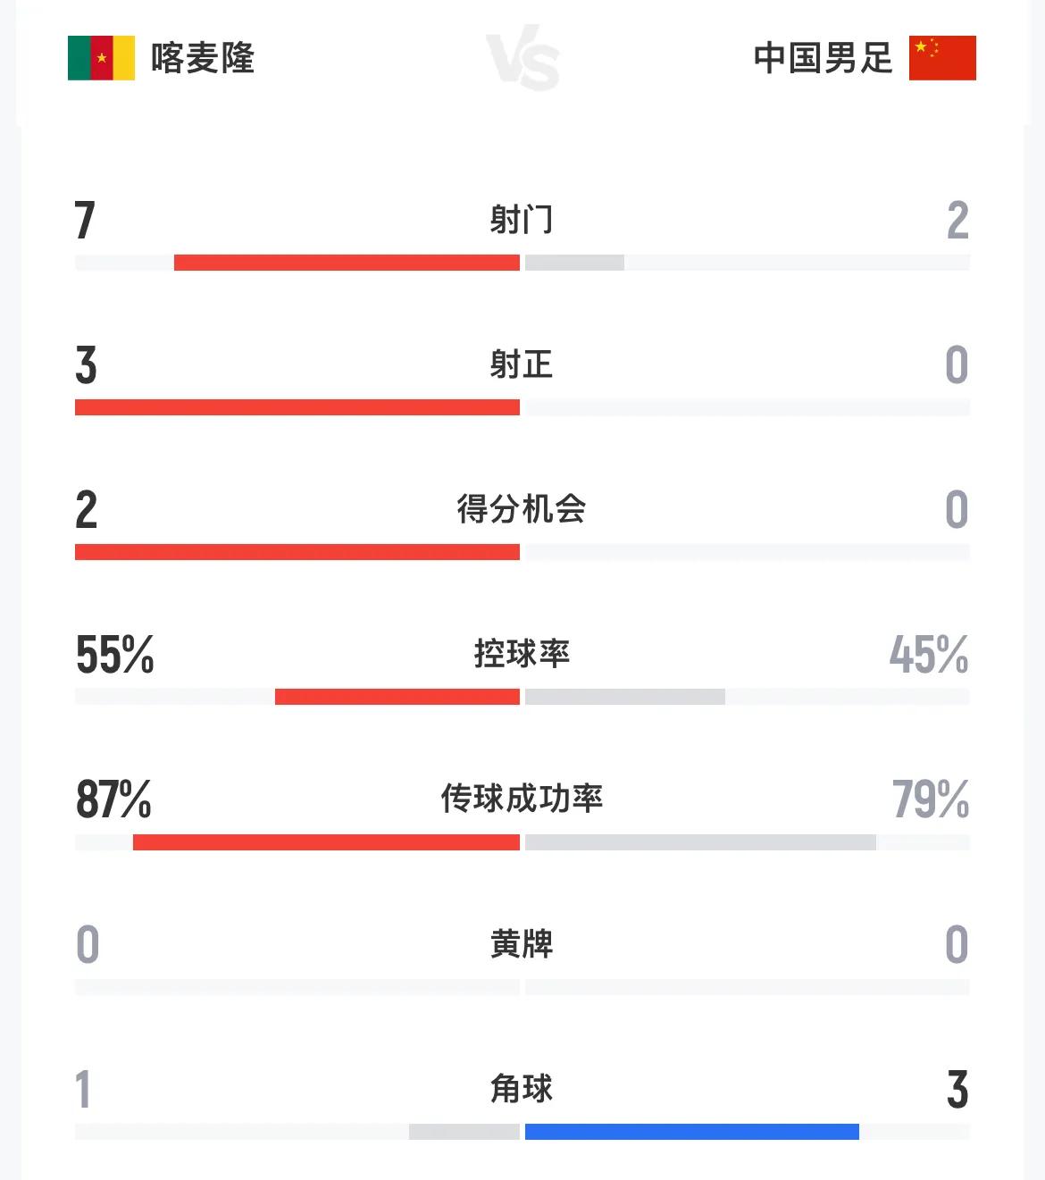Click the China flag icon

[x=942, y=58]
